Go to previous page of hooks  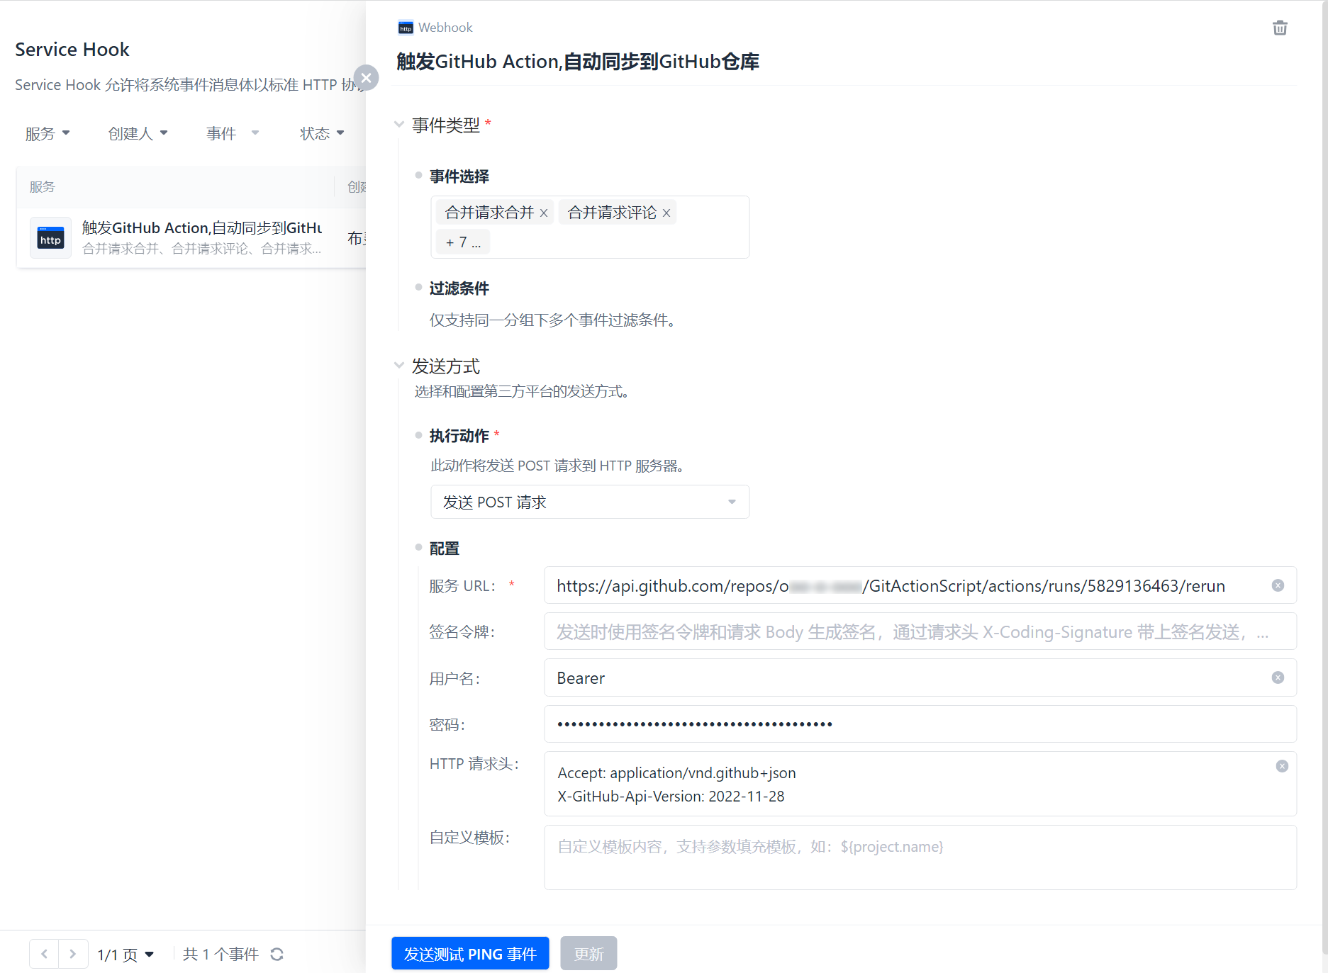pos(44,954)
